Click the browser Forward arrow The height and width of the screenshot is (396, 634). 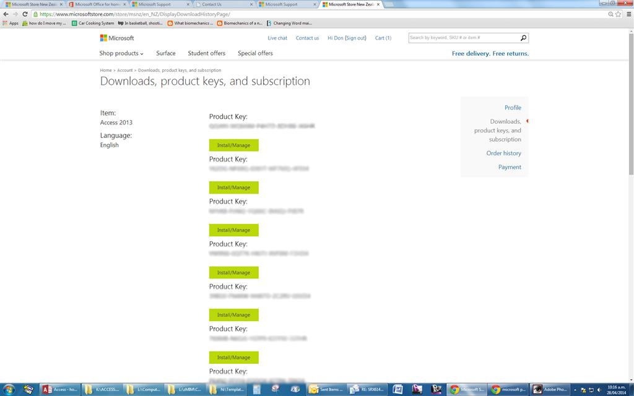(x=15, y=14)
